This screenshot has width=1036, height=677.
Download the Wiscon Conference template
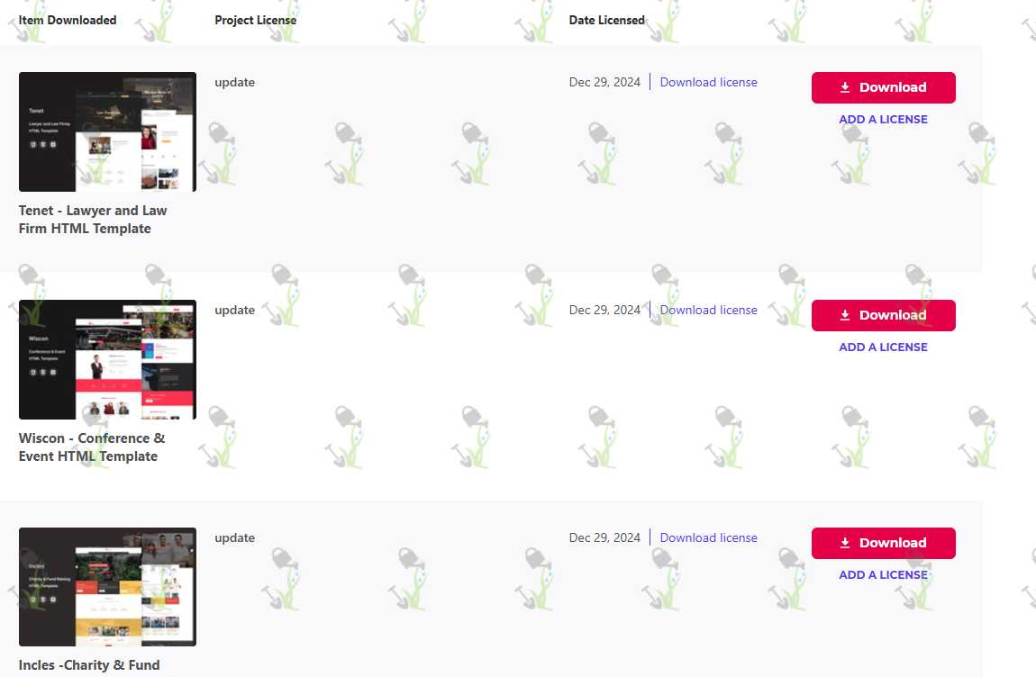click(884, 315)
